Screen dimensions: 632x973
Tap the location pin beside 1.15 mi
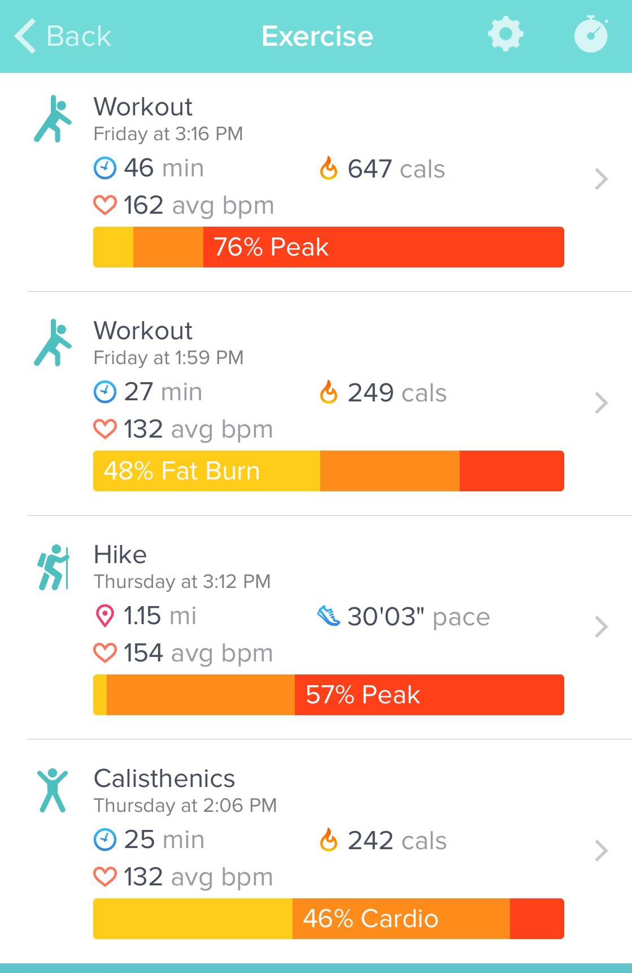pos(105,616)
